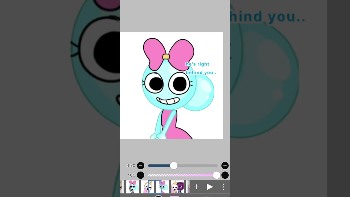The image size is (350, 197).
Task: Click the brush thickness value 45.0
Action: click(x=131, y=166)
